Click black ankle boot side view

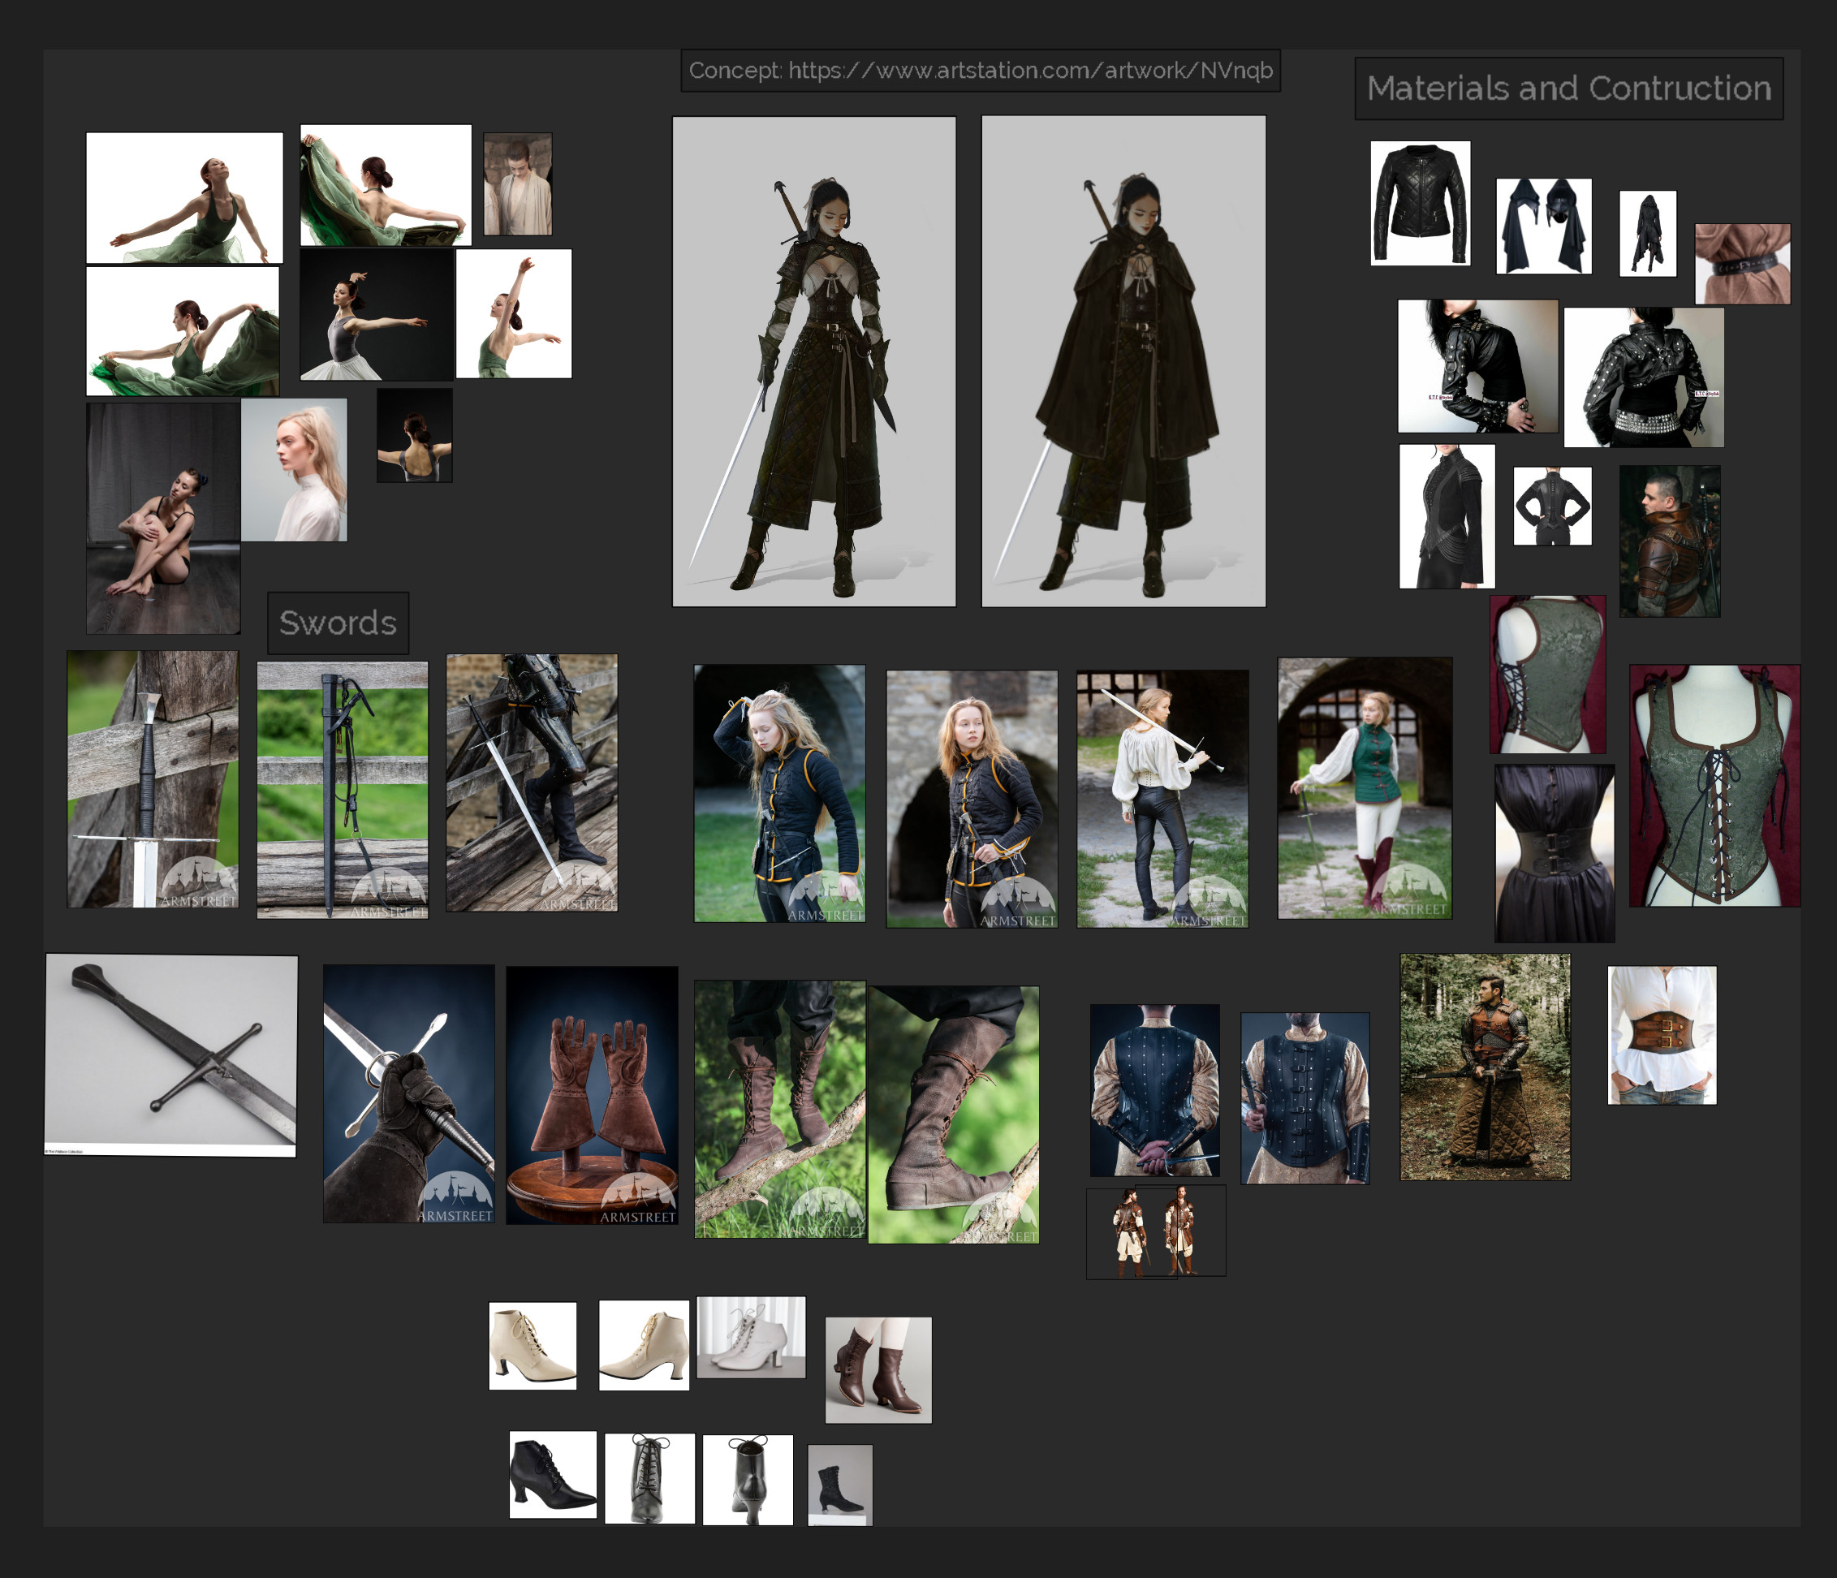(554, 1474)
